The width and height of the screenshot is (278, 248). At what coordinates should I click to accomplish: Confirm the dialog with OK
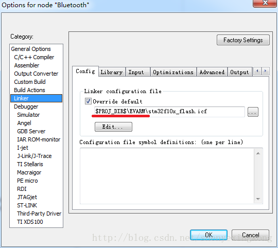208,235
